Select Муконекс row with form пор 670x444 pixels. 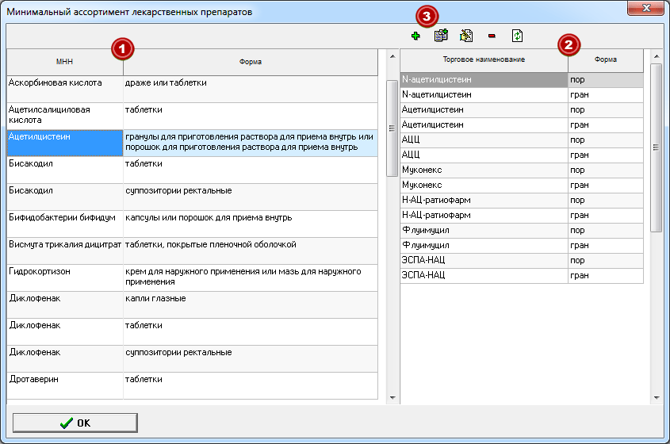point(522,170)
